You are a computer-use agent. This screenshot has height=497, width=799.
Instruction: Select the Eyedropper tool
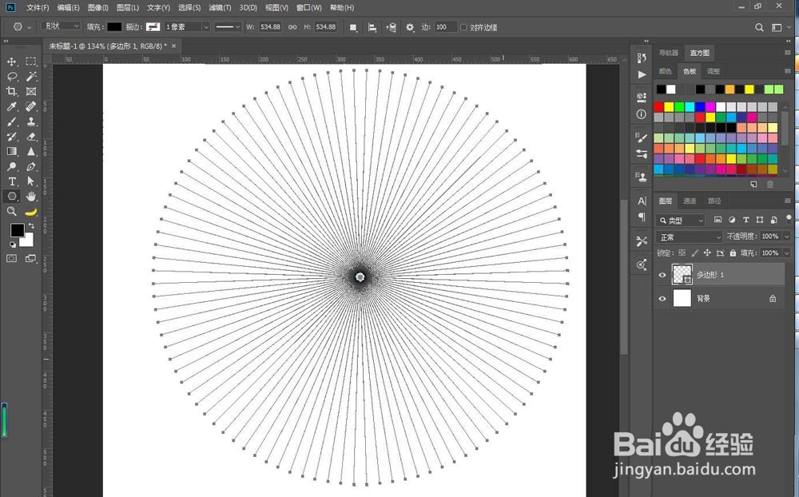click(x=12, y=106)
